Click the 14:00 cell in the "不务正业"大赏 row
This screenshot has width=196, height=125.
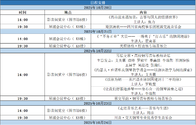[x=22, y=39]
